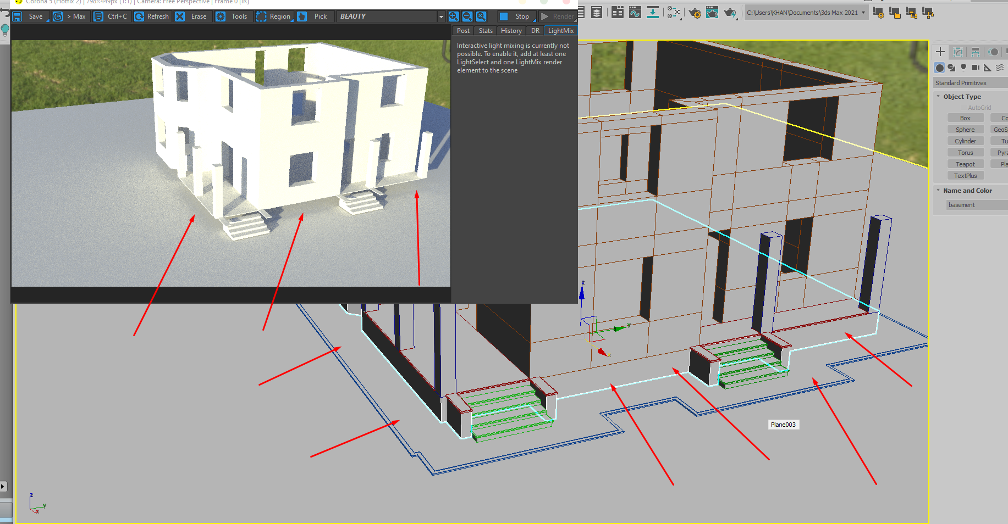Open the History tab
This screenshot has width=1008, height=524.
(x=511, y=31)
